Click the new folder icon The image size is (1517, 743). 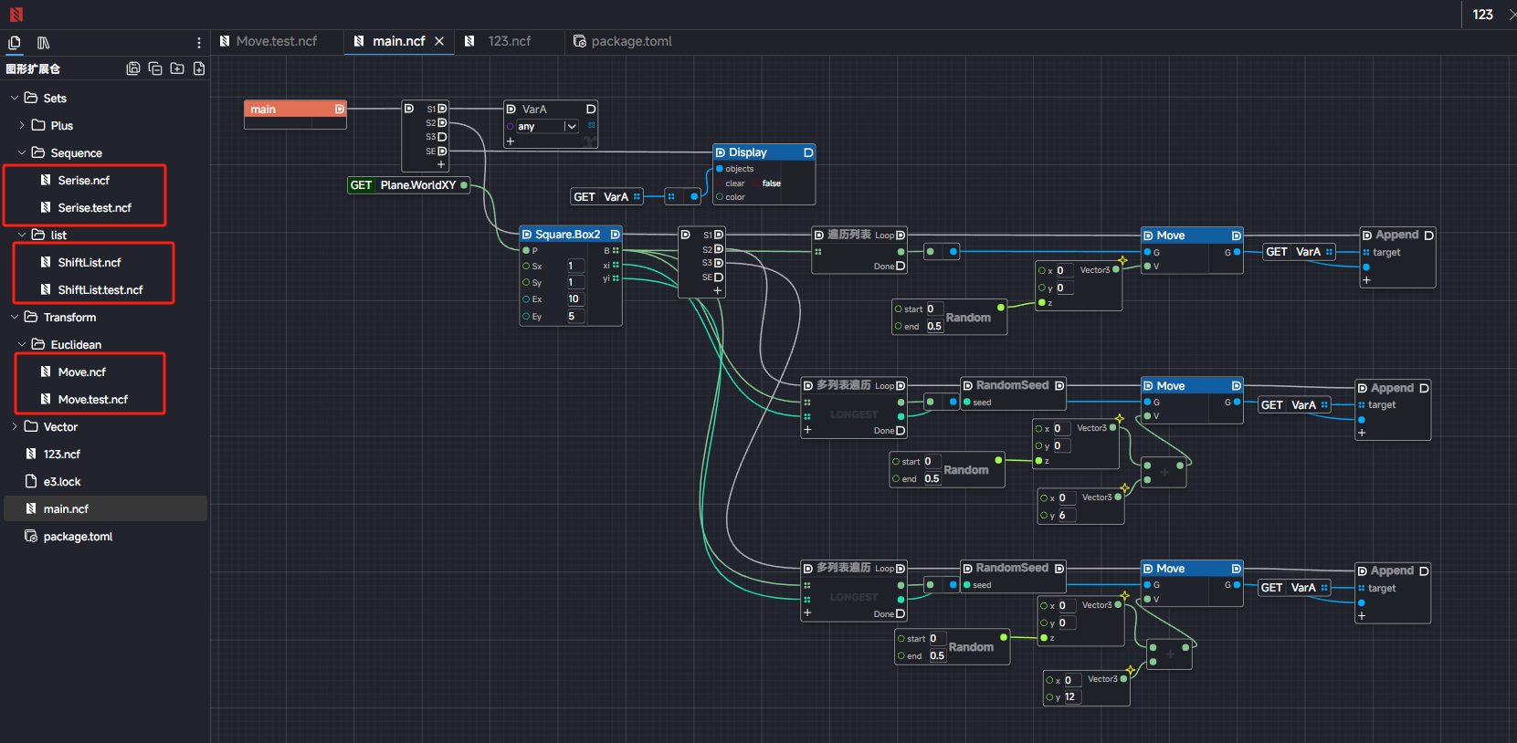coord(177,68)
